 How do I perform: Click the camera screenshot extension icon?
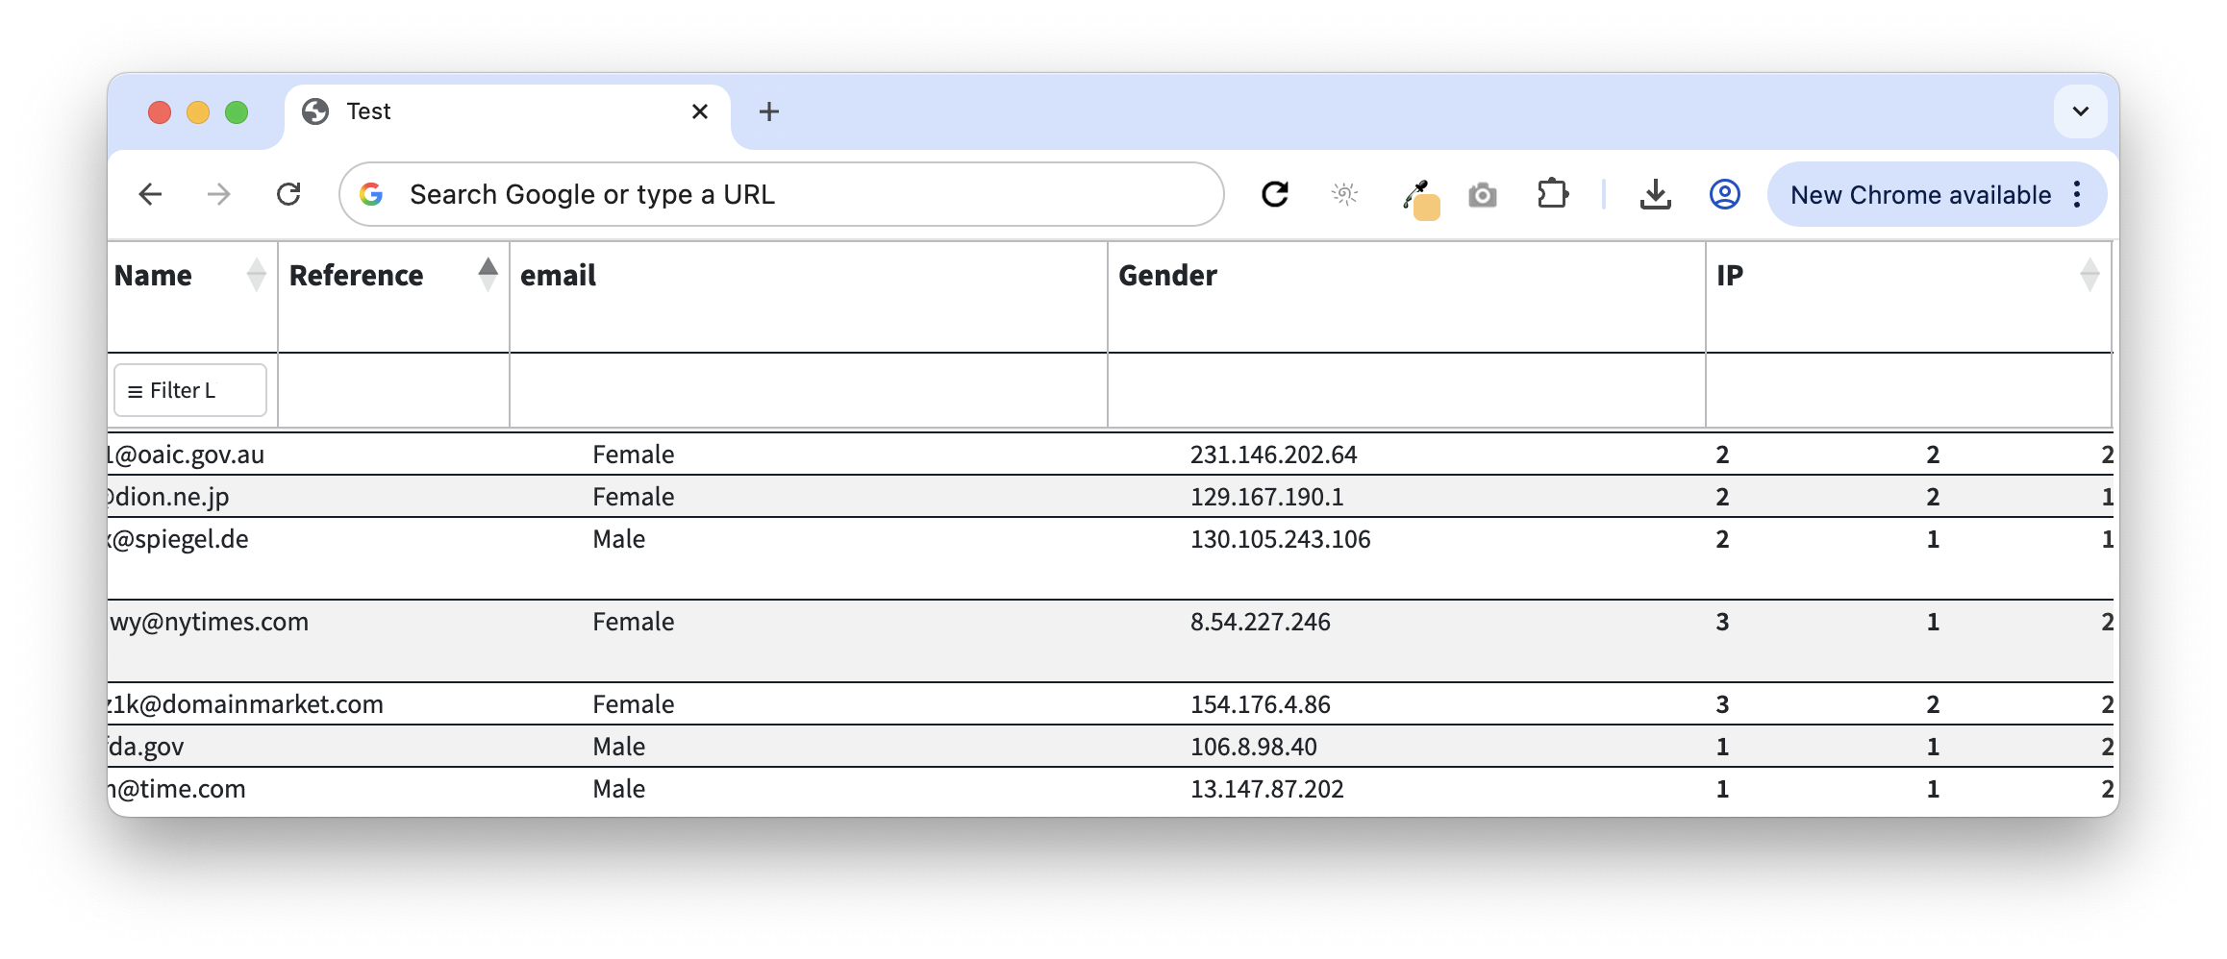[x=1483, y=195]
